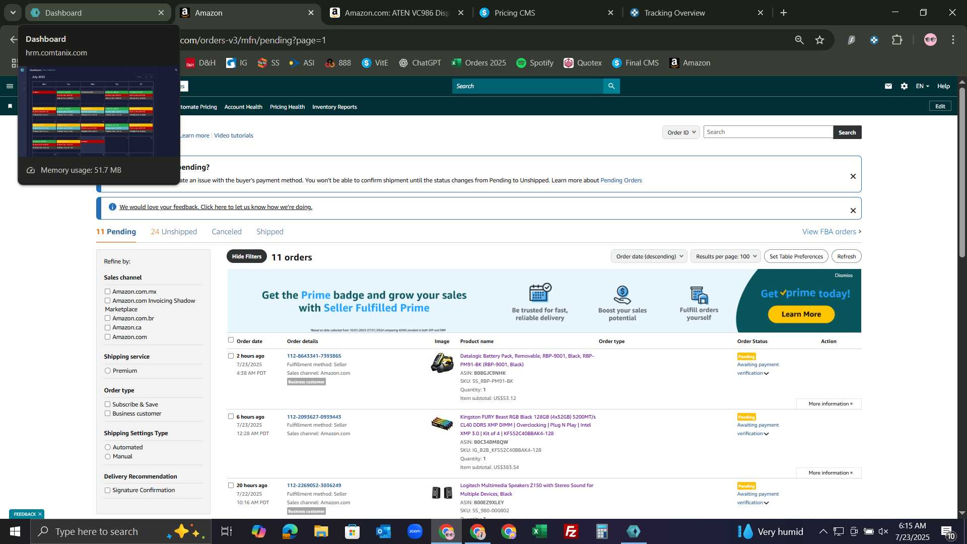This screenshot has height=544, width=967.
Task: Check the Amazon.ca sales channel filter
Action: (x=107, y=327)
